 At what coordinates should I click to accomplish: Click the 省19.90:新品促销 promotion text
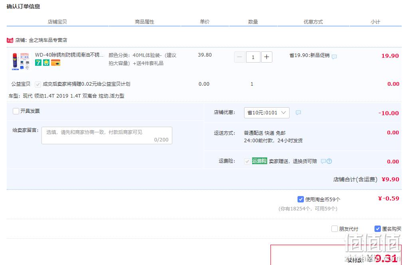pos(309,55)
